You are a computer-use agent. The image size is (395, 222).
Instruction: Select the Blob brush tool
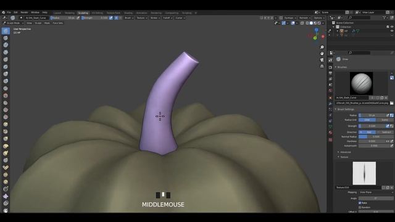[6, 81]
